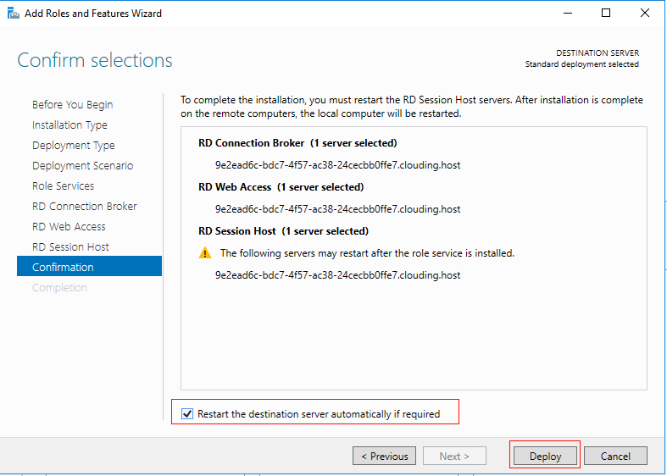Uncheck Restart the destination server automatically
Screen dimensions: 667x476
187,413
